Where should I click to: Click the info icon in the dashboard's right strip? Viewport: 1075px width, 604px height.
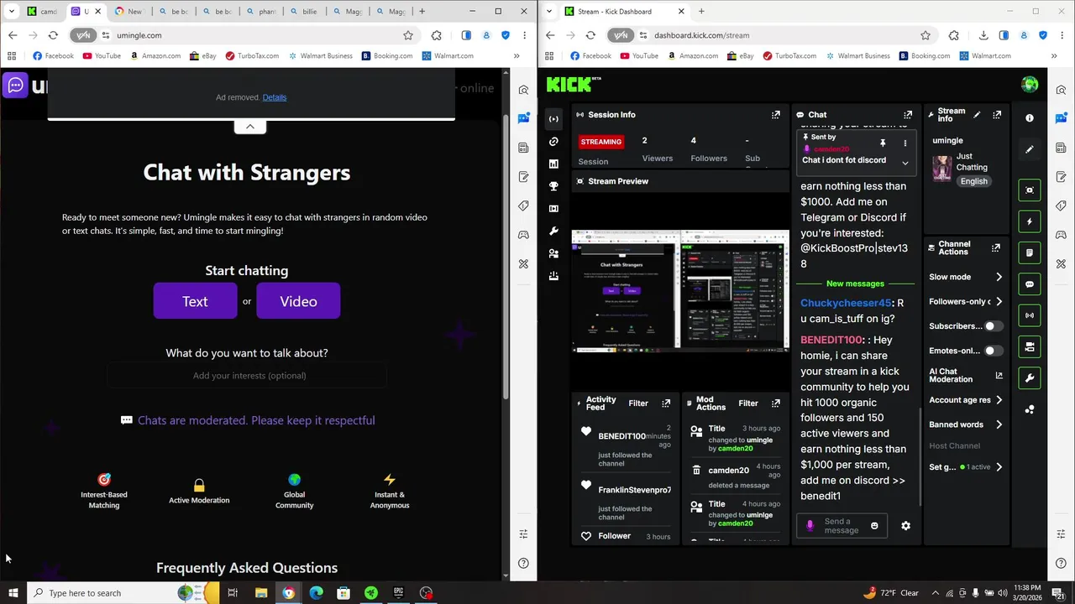click(x=1030, y=118)
